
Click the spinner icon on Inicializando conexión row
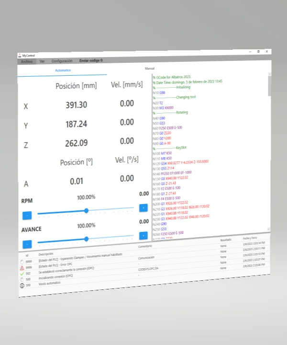(22, 280)
